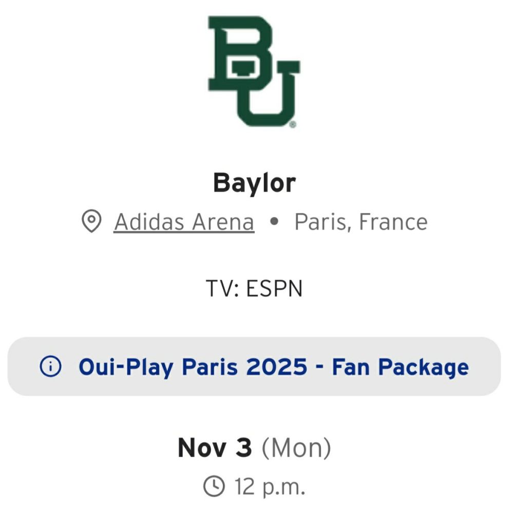The image size is (515, 526).
Task: Select the Nov 3 game date
Action: 215,447
